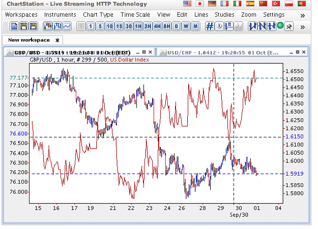The width and height of the screenshot is (318, 229).
Task: Open the Studies menu
Action: point(224,15)
